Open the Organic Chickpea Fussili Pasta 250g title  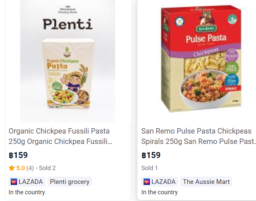tap(59, 136)
